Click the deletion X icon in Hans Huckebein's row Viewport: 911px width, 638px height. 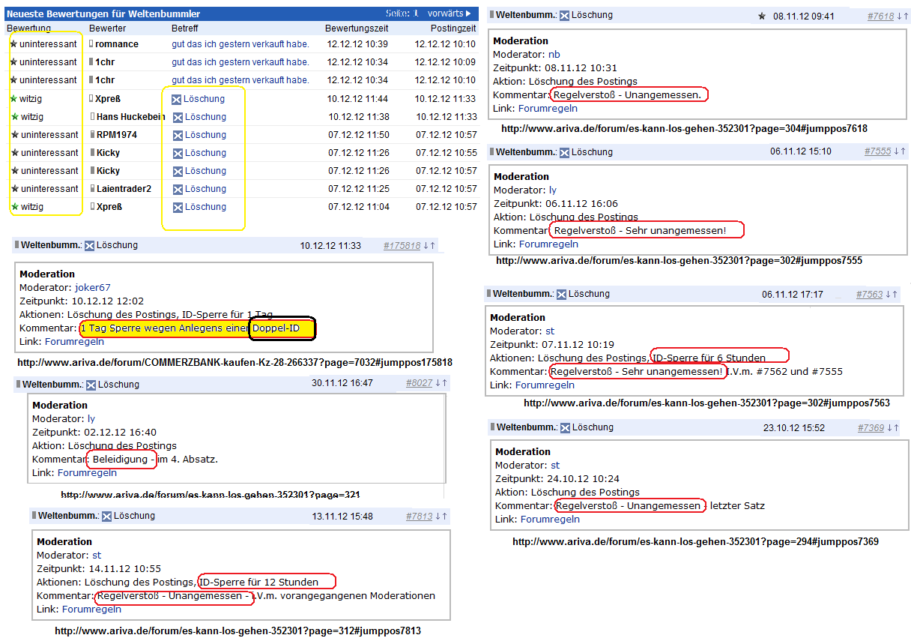[178, 117]
